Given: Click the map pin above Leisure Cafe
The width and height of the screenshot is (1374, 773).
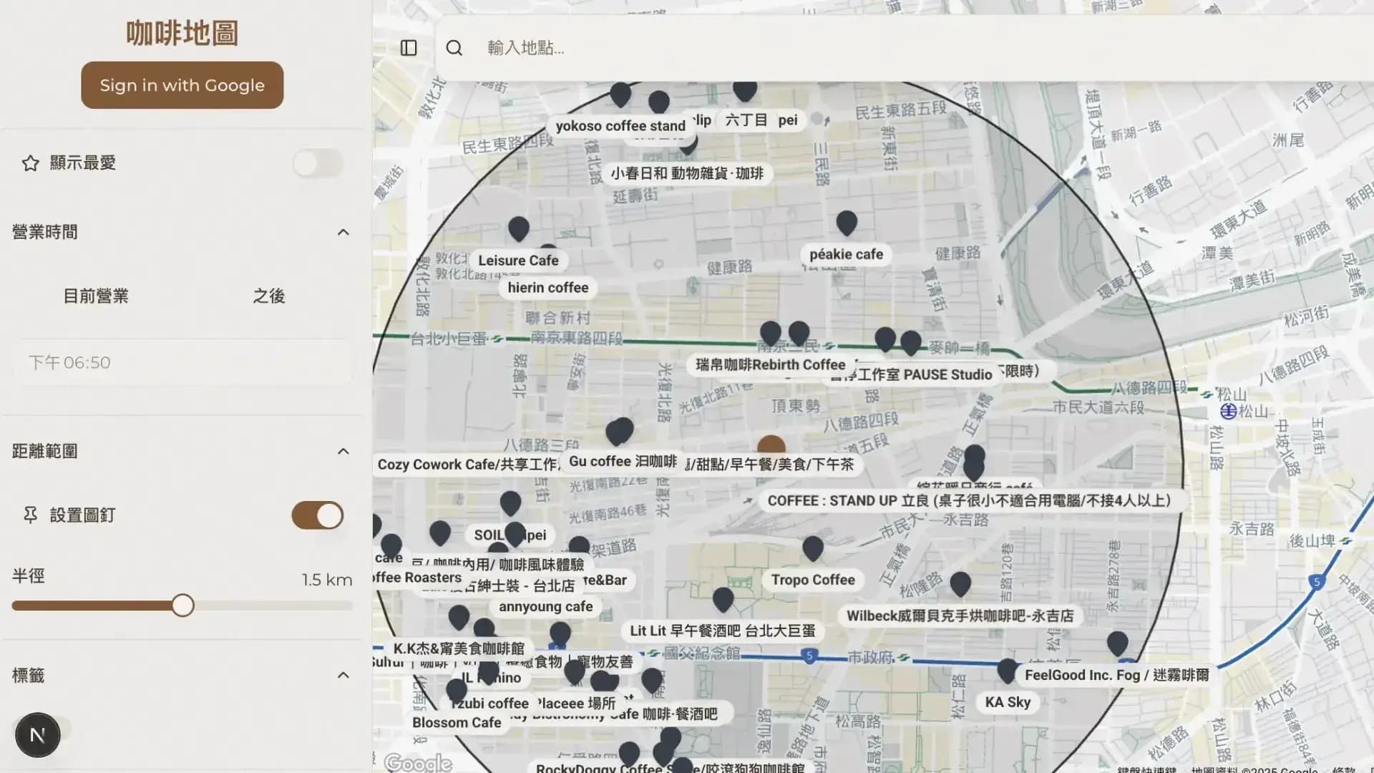Looking at the screenshot, I should (518, 228).
